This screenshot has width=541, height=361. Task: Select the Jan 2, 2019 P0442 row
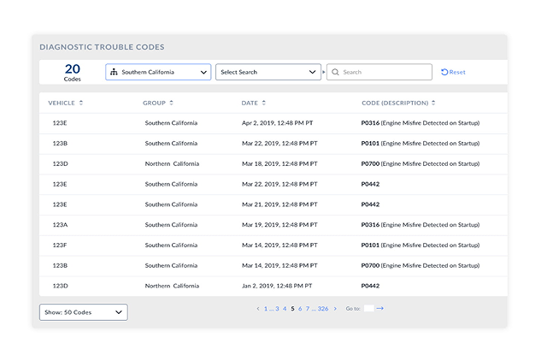tap(269, 286)
